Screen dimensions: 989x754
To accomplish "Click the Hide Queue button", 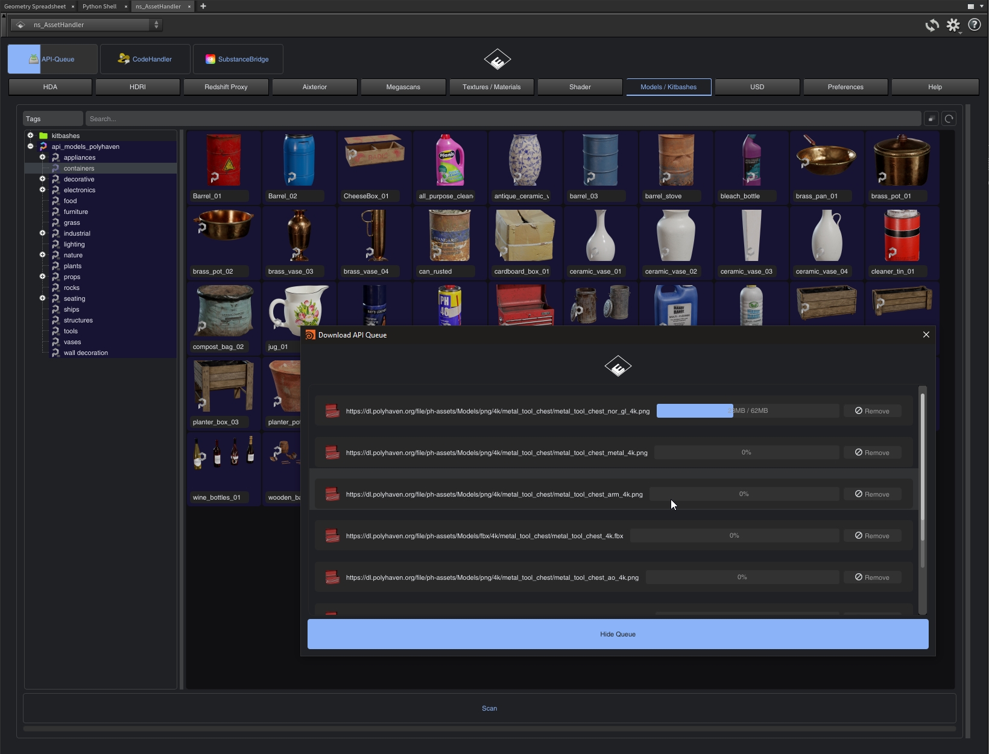I will 618,634.
